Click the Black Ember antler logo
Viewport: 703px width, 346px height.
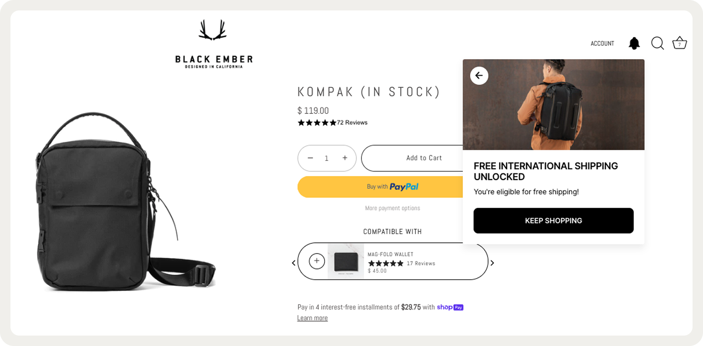[213, 30]
